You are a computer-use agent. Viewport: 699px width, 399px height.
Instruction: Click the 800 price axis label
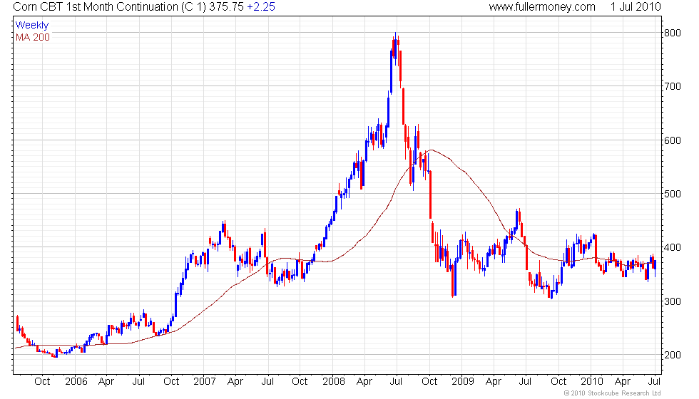672,33
